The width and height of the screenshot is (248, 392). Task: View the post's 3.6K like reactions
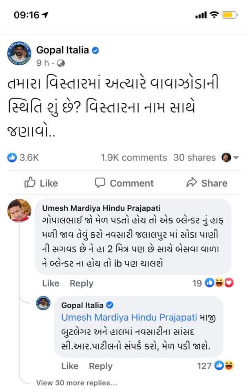23,158
